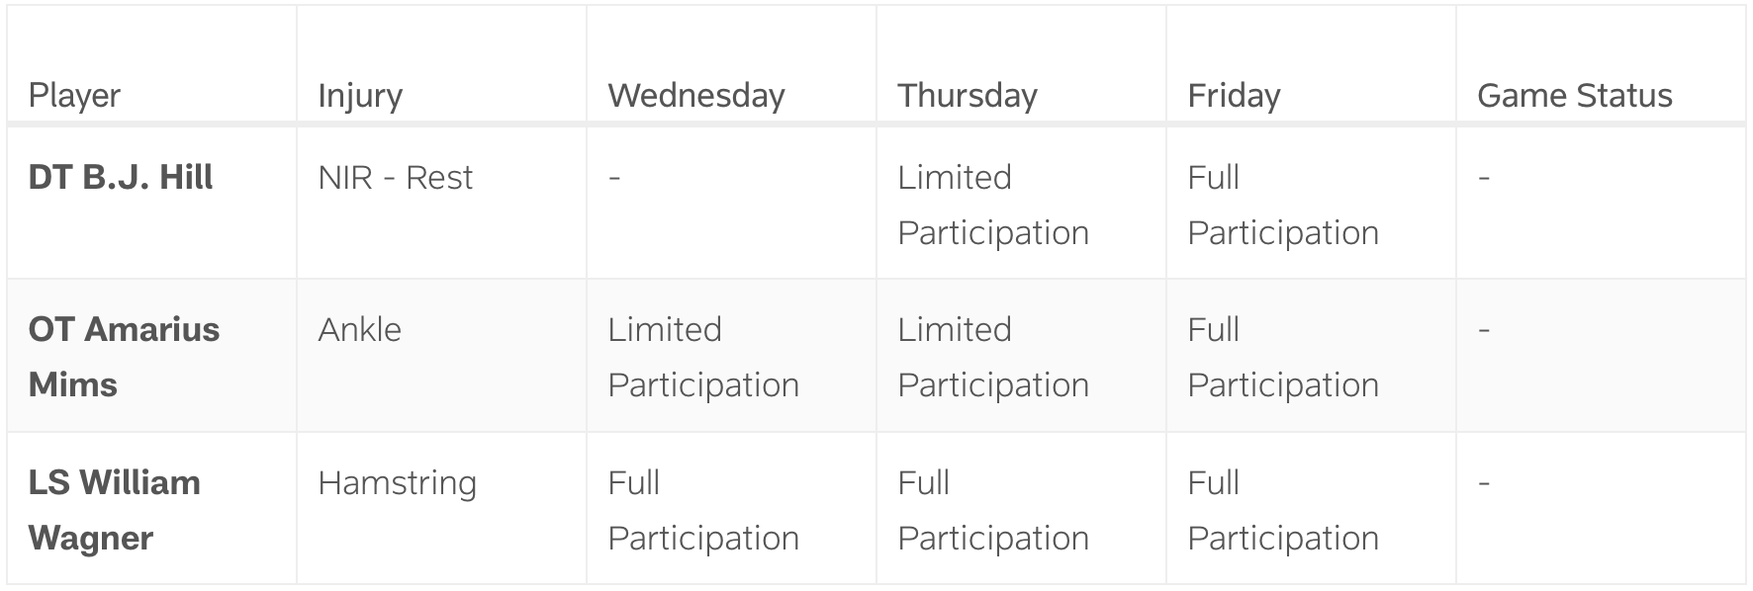
Task: Click the Friday column header
Action: [1234, 96]
